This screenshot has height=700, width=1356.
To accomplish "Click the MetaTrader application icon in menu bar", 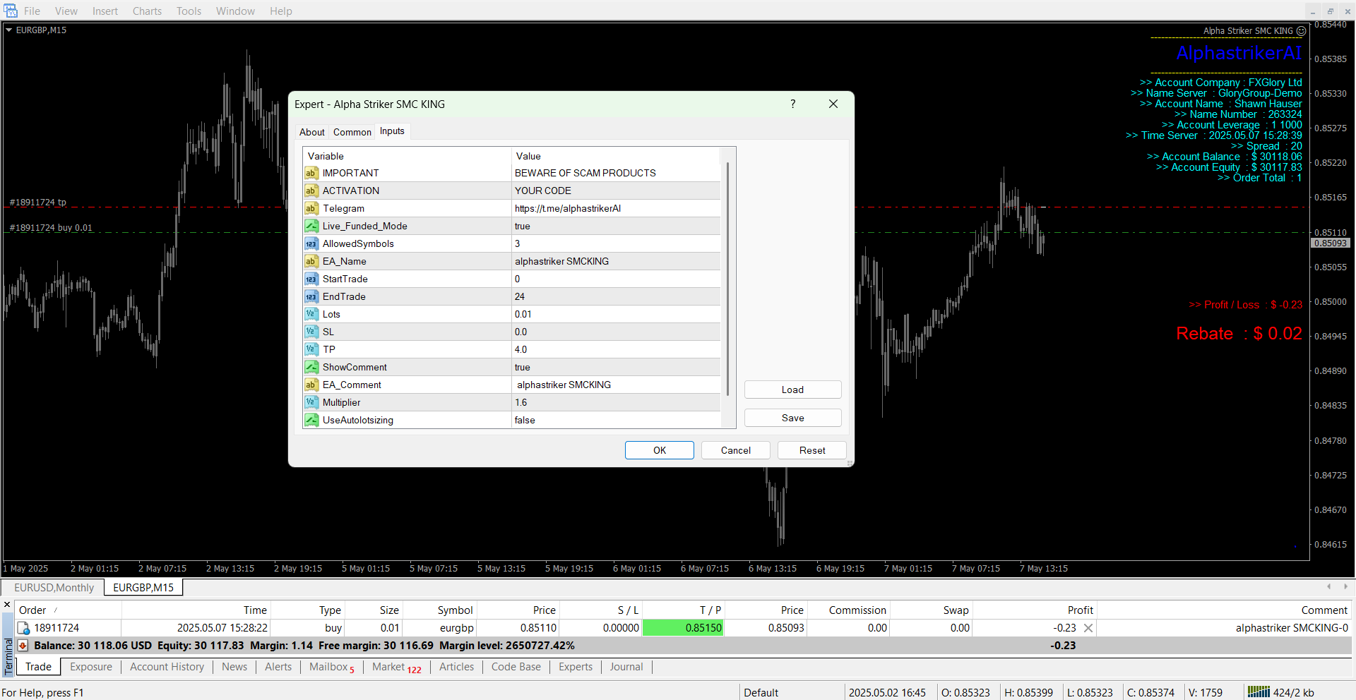I will tap(11, 11).
